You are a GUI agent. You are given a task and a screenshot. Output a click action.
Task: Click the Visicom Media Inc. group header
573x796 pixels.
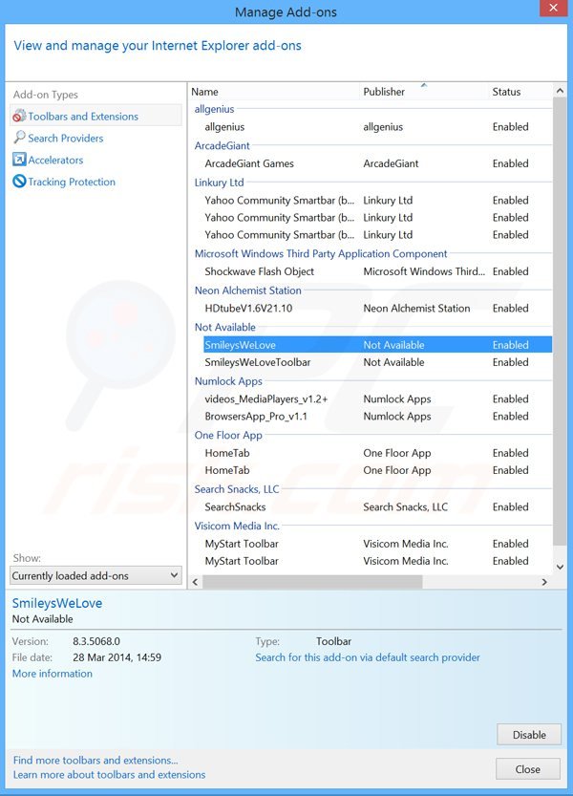tap(237, 526)
